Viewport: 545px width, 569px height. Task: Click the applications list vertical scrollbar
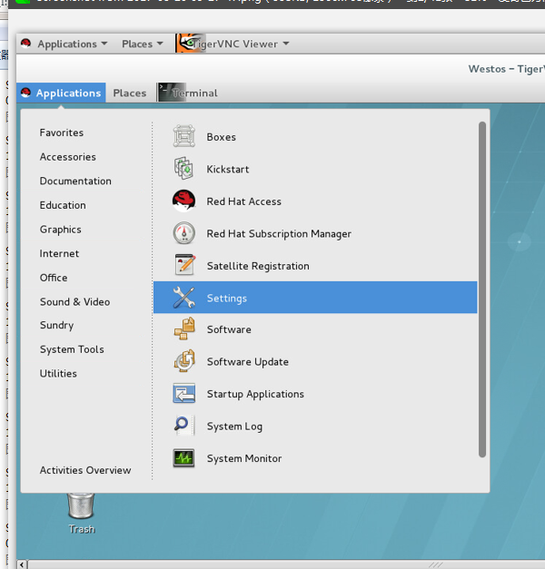(482, 289)
